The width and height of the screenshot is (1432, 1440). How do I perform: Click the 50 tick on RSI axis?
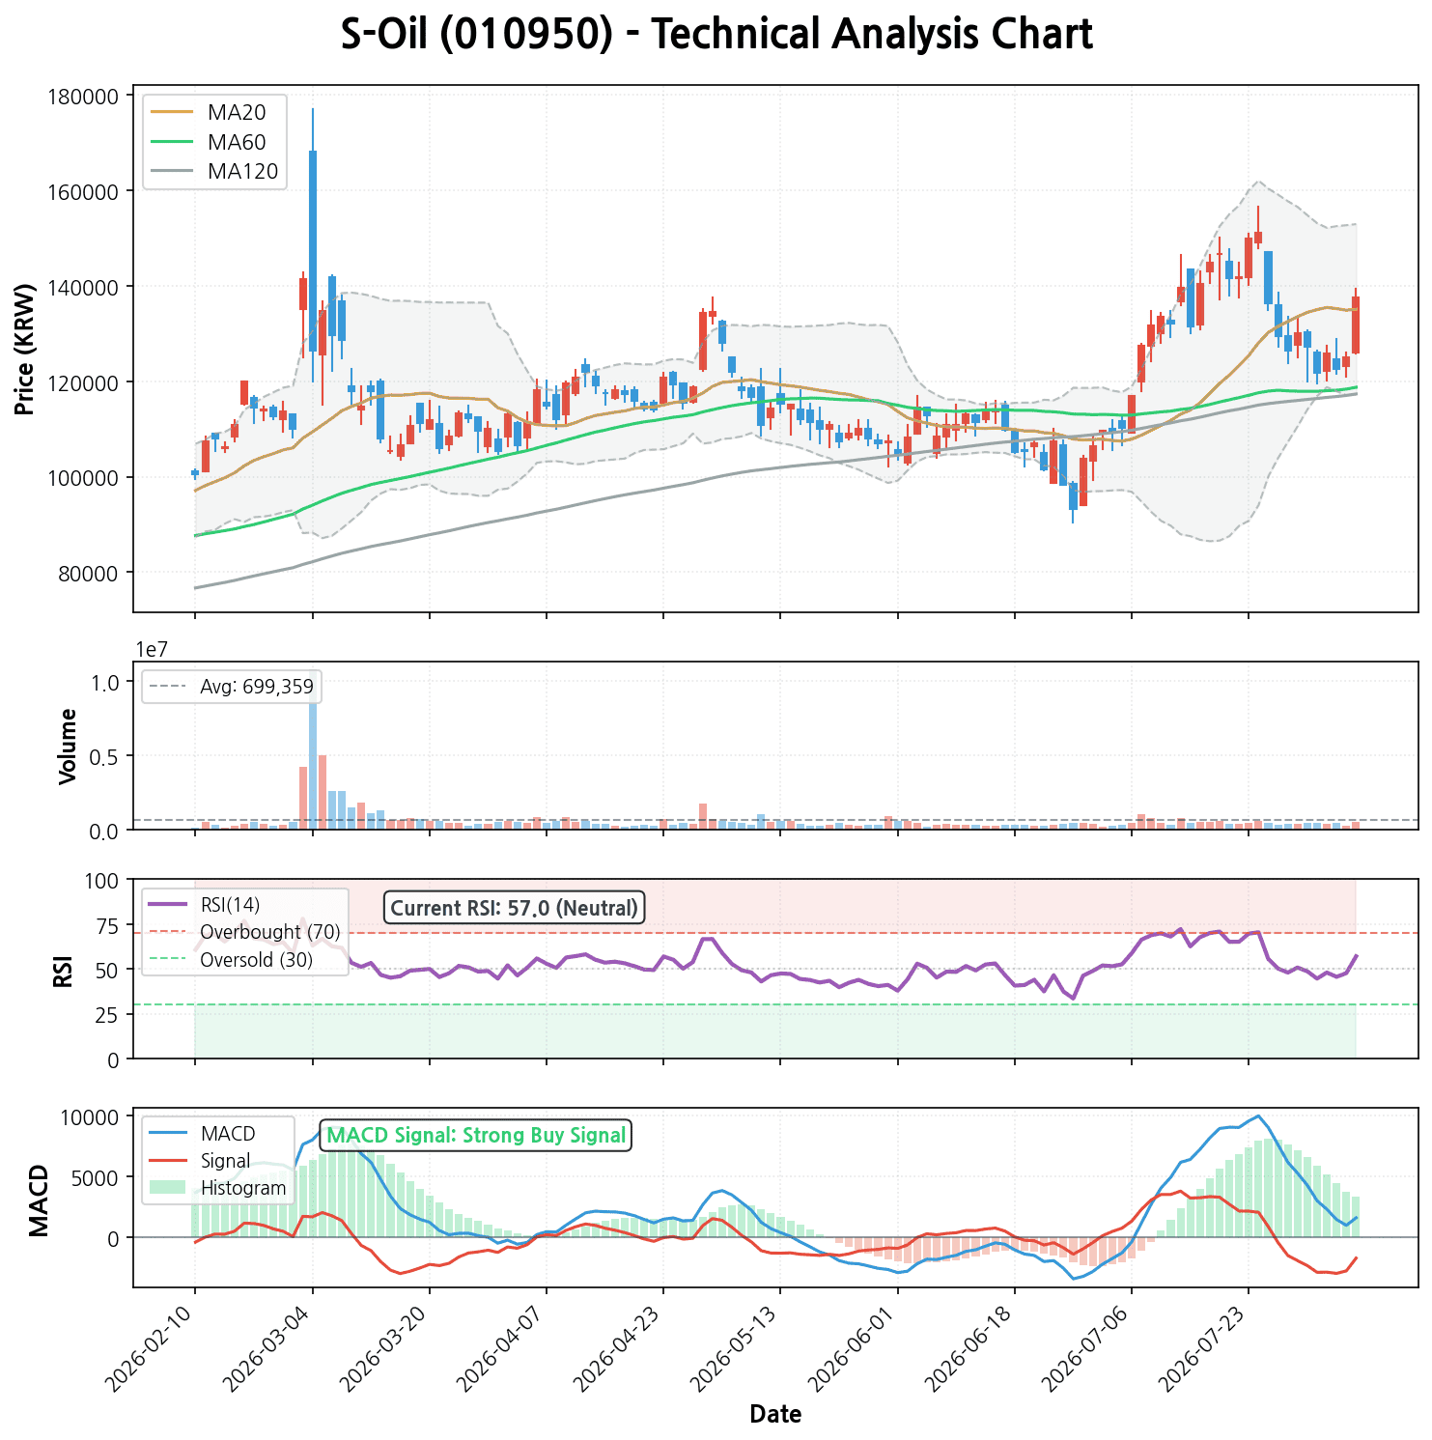pyautogui.click(x=108, y=970)
